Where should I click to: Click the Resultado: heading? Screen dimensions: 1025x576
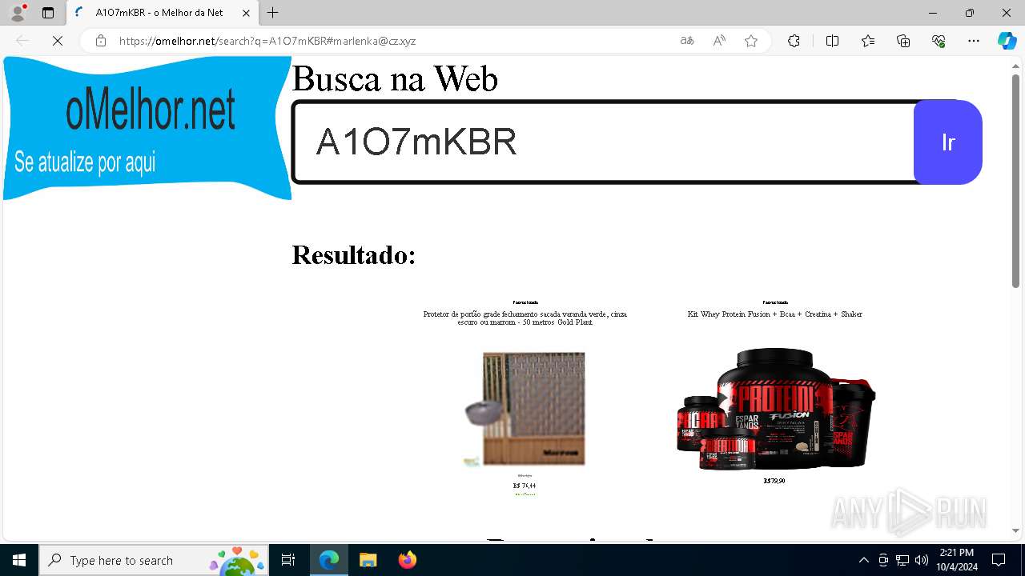(x=354, y=255)
